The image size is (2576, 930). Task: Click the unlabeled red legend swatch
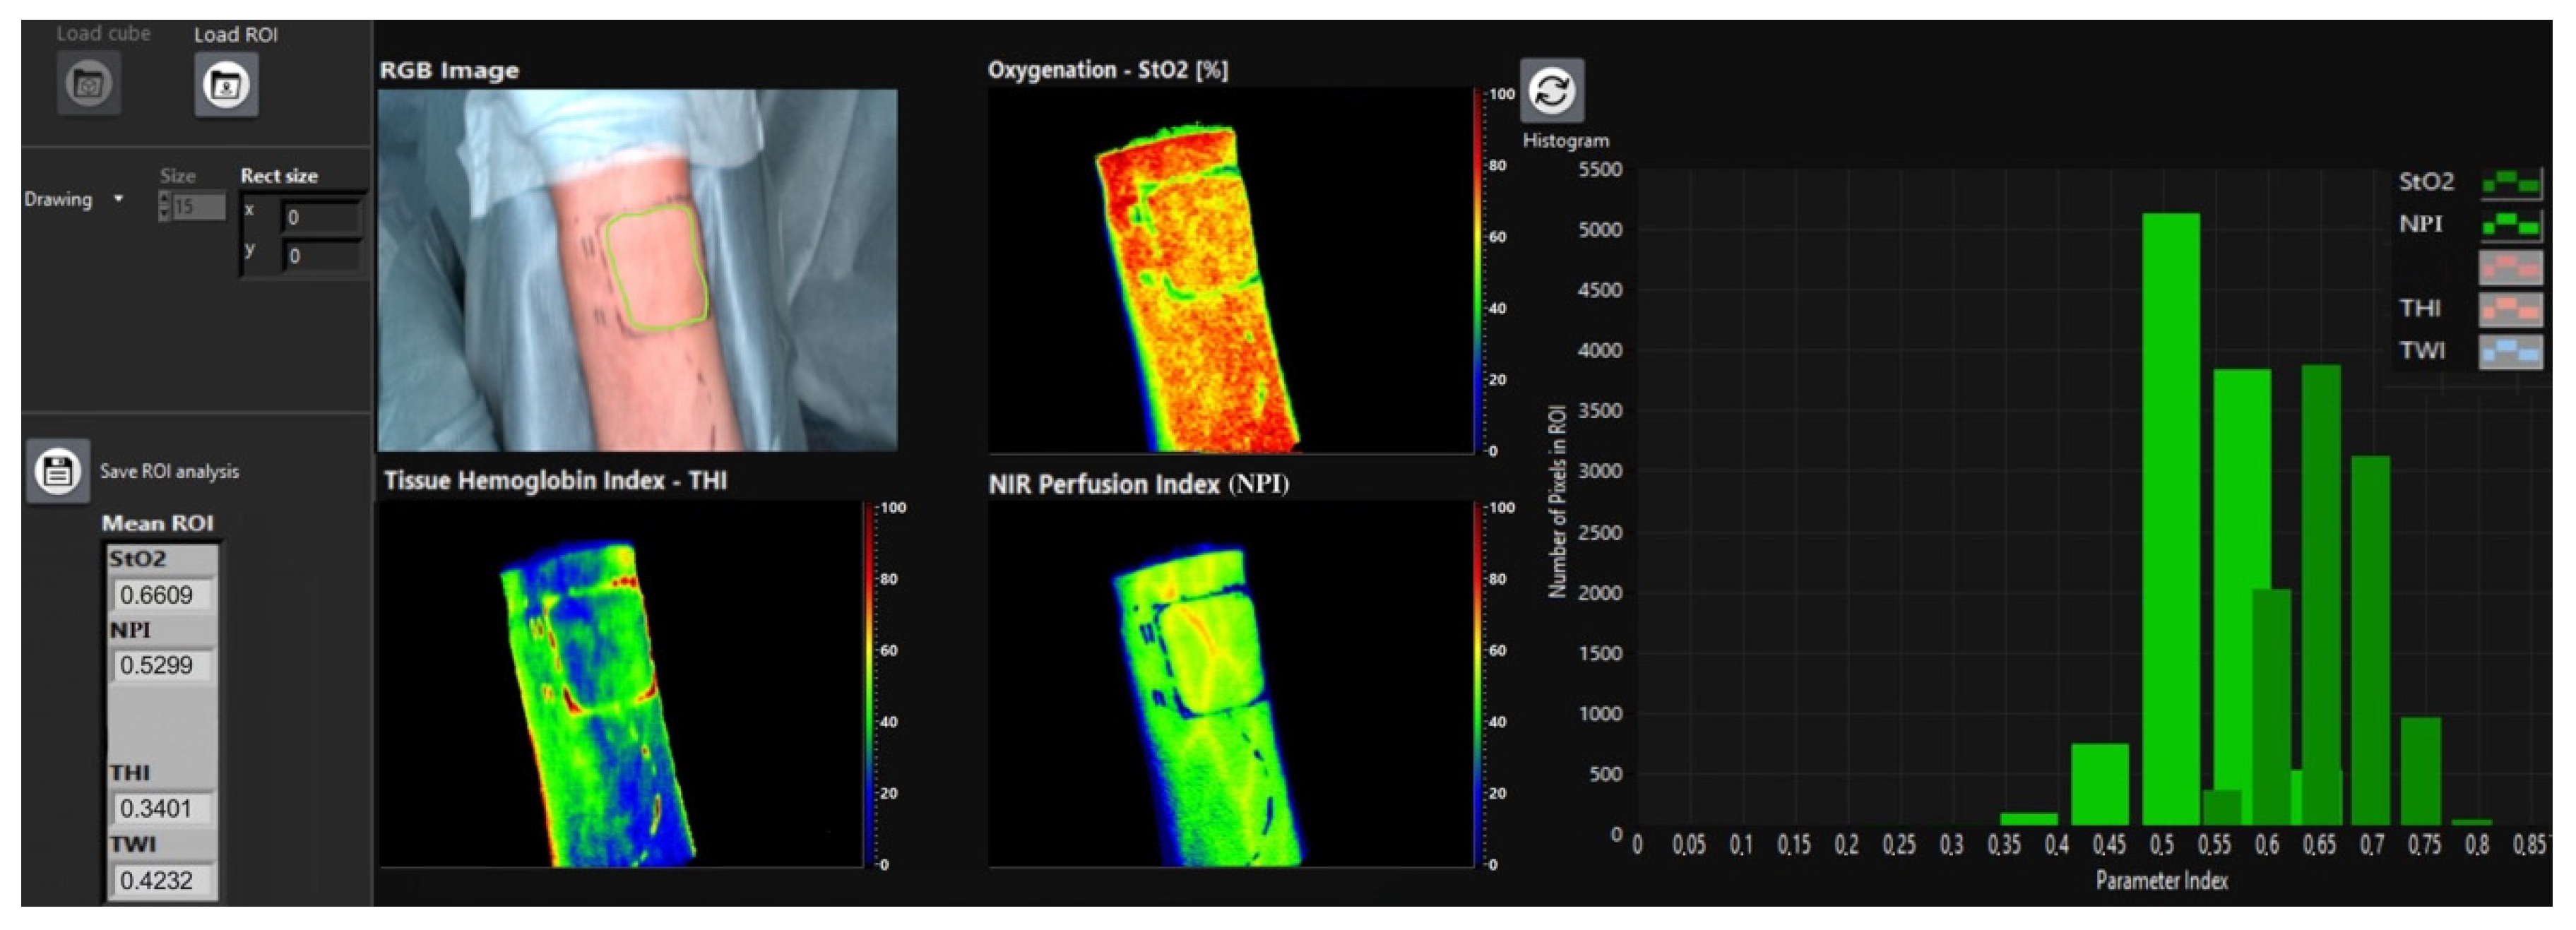click(x=2510, y=267)
